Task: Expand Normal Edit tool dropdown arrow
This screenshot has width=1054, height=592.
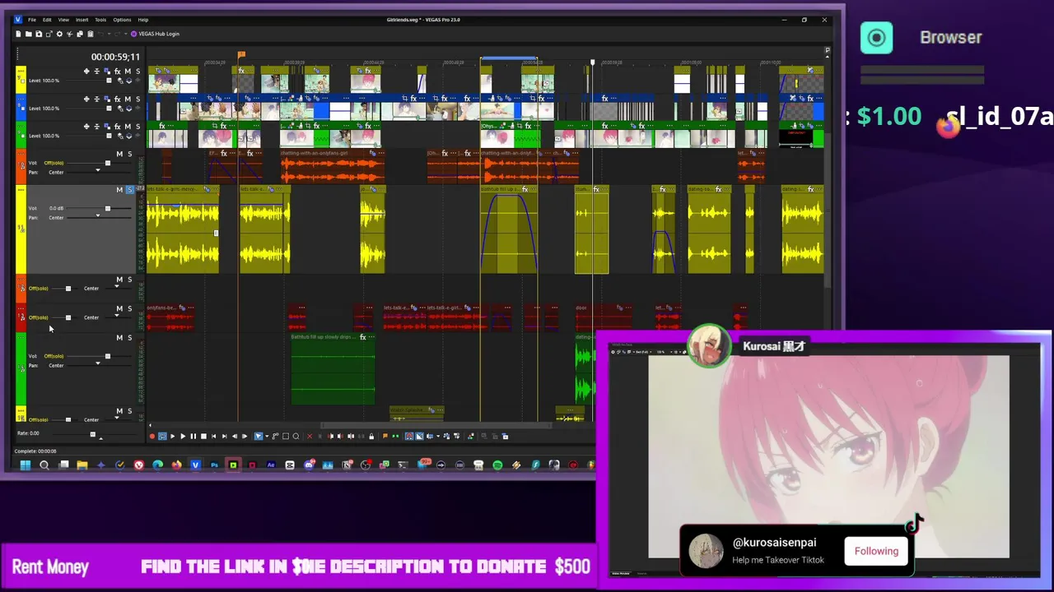Action: click(267, 436)
